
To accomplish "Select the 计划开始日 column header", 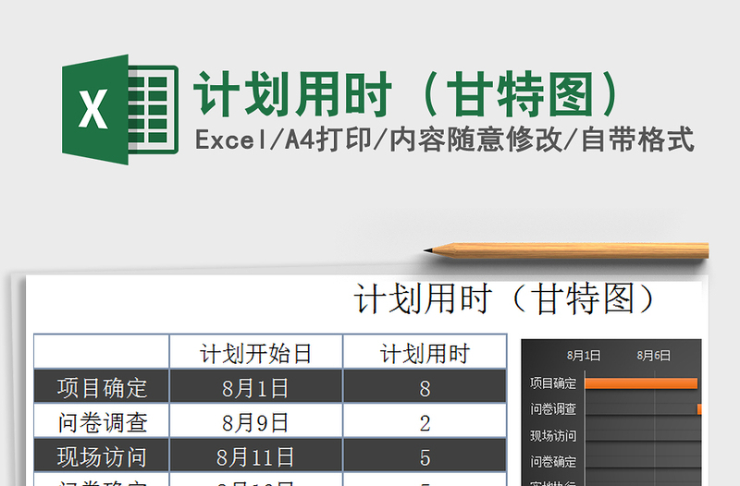I will pos(256,352).
